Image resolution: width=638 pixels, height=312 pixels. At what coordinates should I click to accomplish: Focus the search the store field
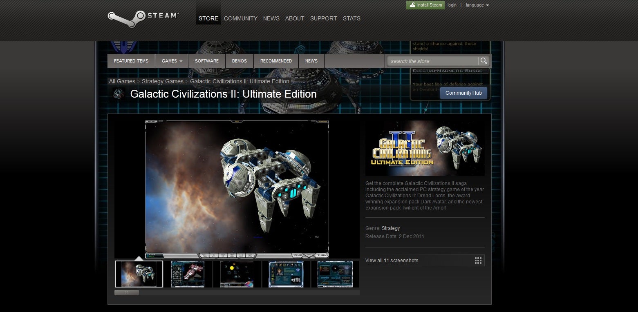(x=432, y=61)
